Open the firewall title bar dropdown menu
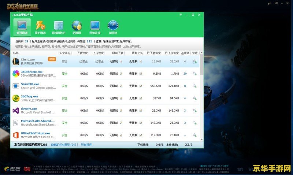 point(181,15)
